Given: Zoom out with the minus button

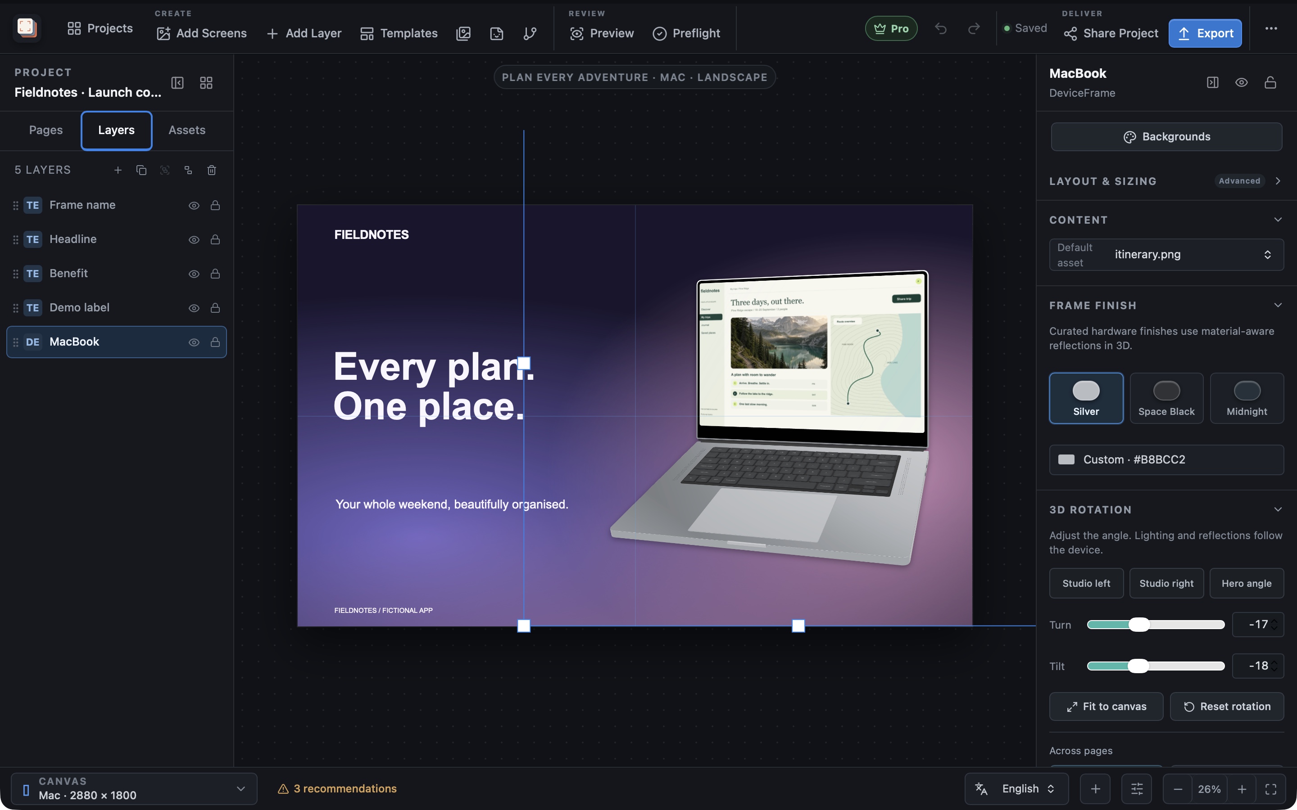Looking at the screenshot, I should click(1178, 789).
